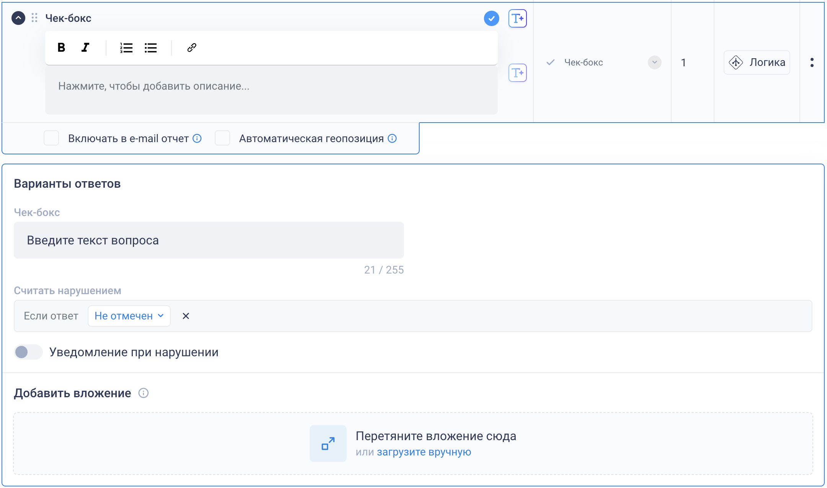Insert a hyperlink in description
Screen dimensions: 827x488
click(x=192, y=47)
